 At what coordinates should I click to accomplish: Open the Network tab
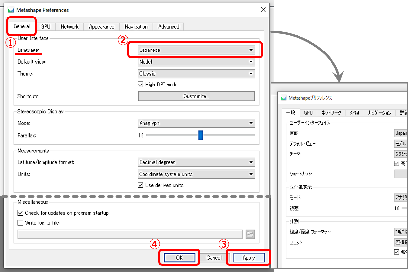(x=70, y=27)
